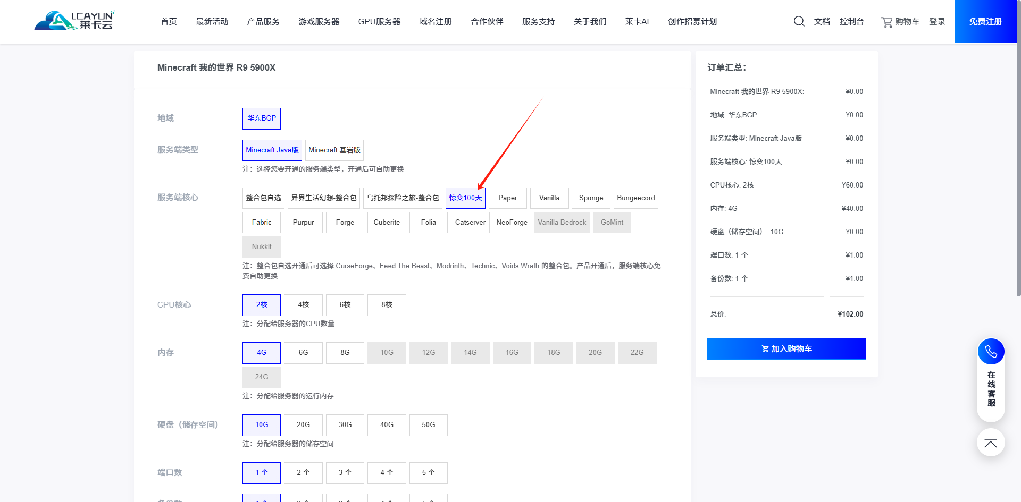Click the LCAYUN 莱卡云 logo

pyautogui.click(x=74, y=21)
